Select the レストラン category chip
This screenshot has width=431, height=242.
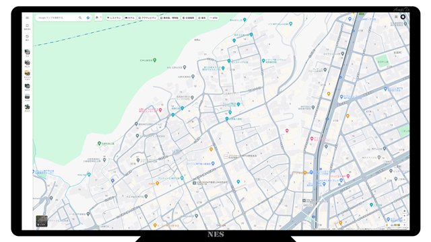(x=114, y=18)
